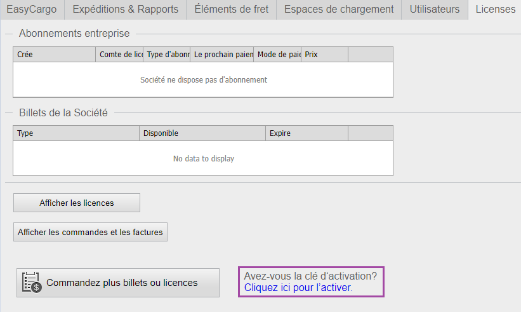
Task: Click Afficher les commandes et les factures
Action: (90, 232)
